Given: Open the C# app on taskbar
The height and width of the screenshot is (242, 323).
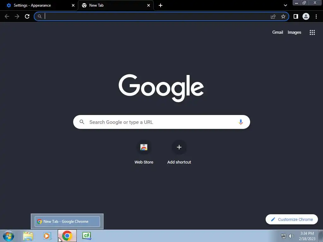Looking at the screenshot, I should [86, 236].
